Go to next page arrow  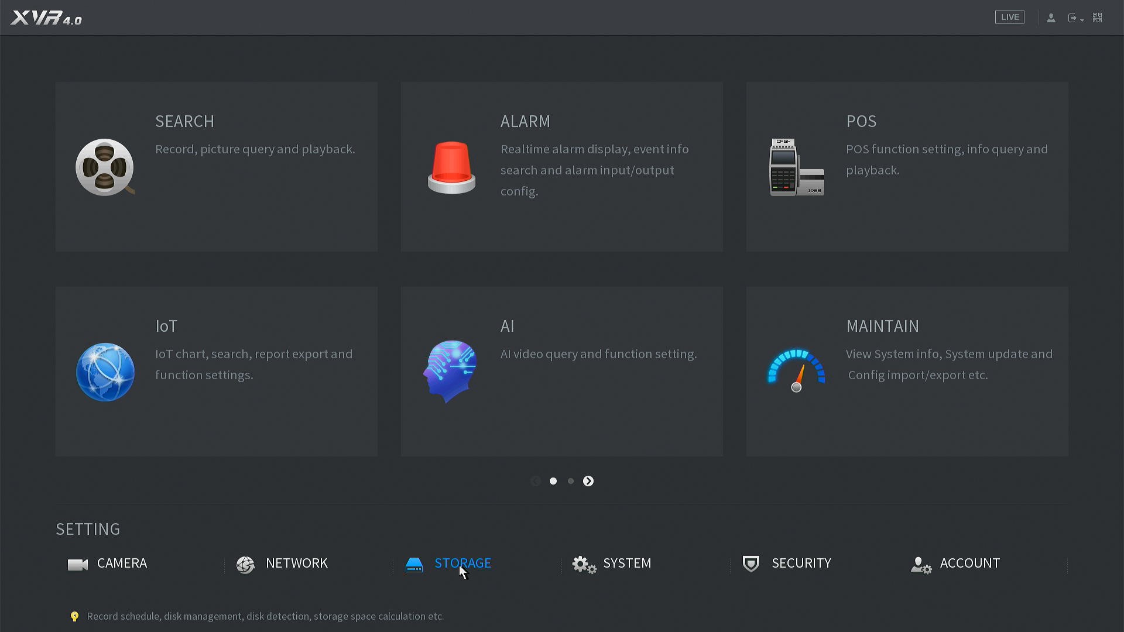coord(588,481)
